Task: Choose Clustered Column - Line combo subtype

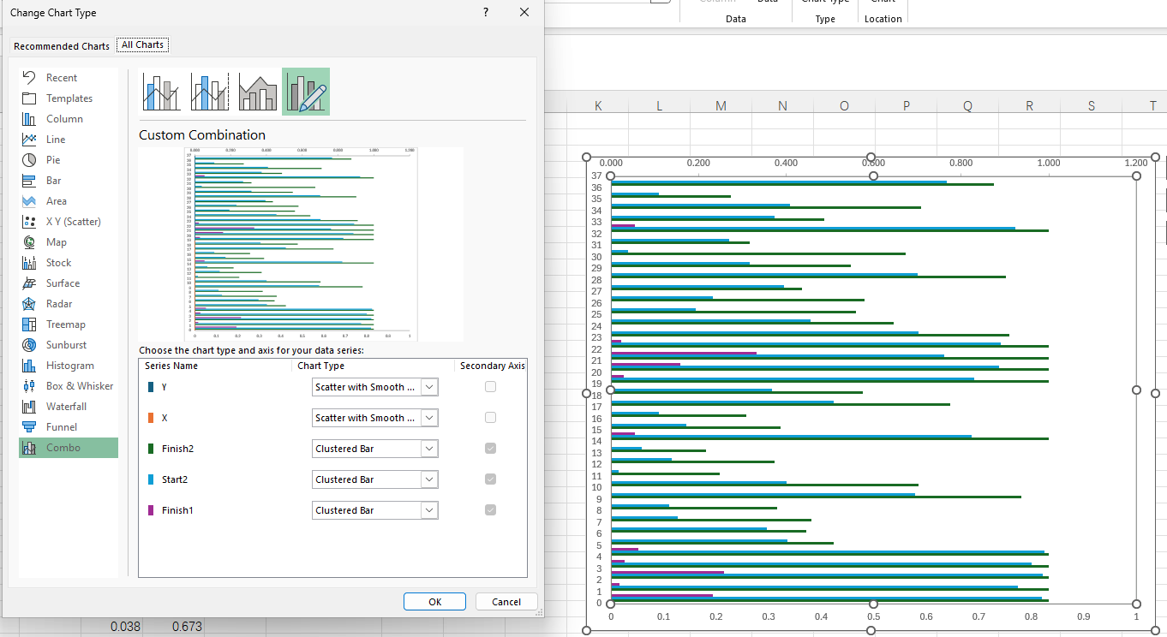Action: [162, 92]
